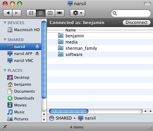Collapse the DEVICES section
The height and width of the screenshot is (131, 153).
tap(5, 23)
